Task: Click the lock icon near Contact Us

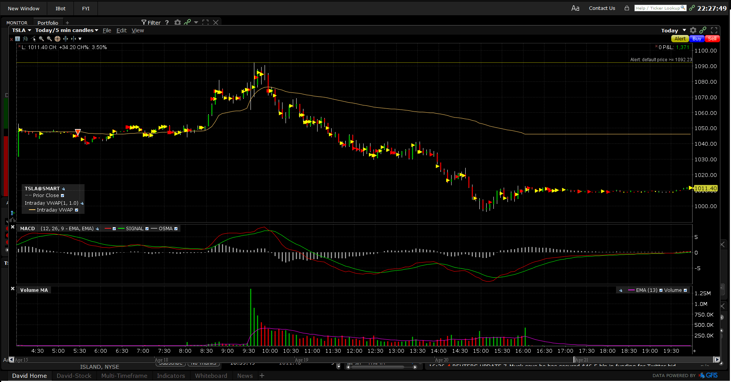Action: [x=627, y=8]
